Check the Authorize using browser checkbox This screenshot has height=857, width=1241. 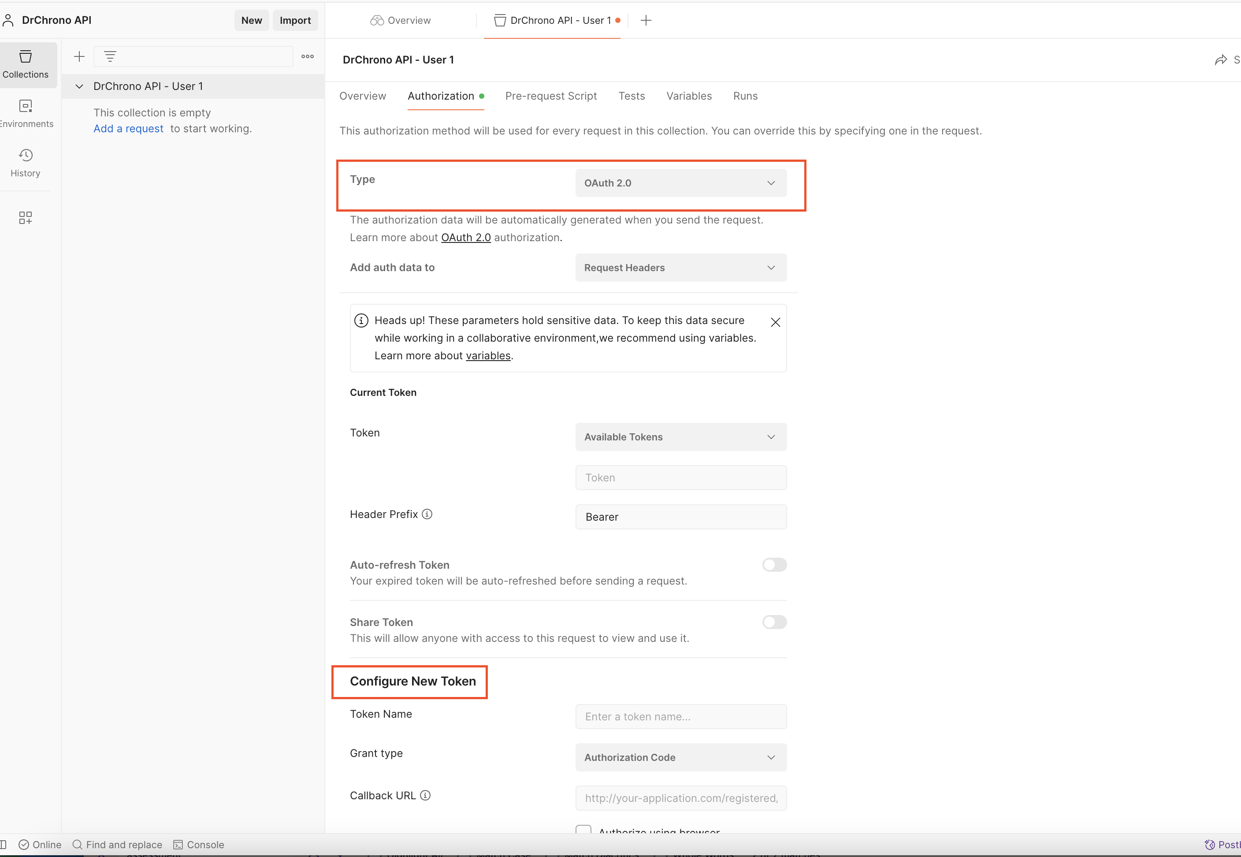583,830
